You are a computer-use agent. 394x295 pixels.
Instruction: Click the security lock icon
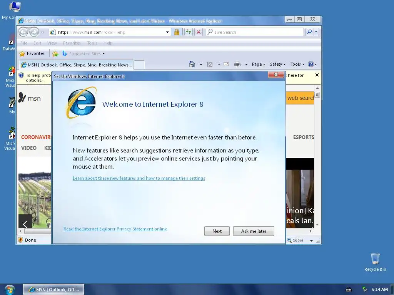[x=177, y=32]
